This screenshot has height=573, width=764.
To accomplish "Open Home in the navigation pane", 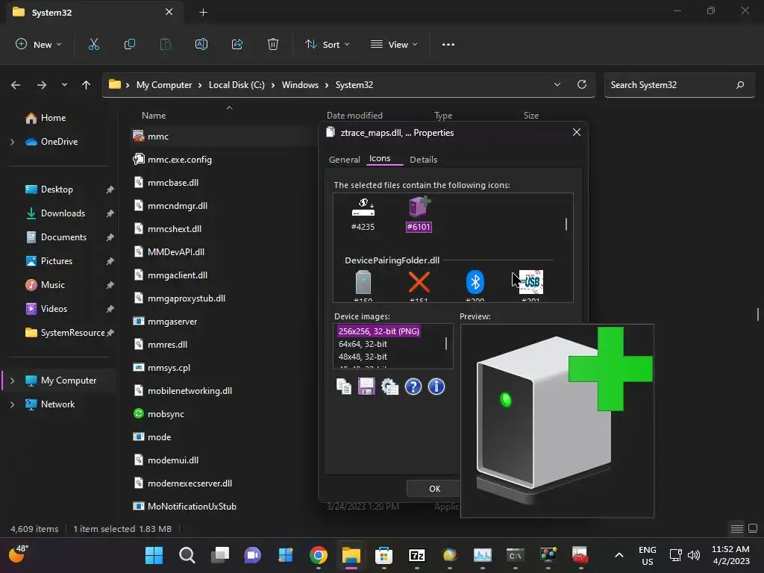I will 53,118.
